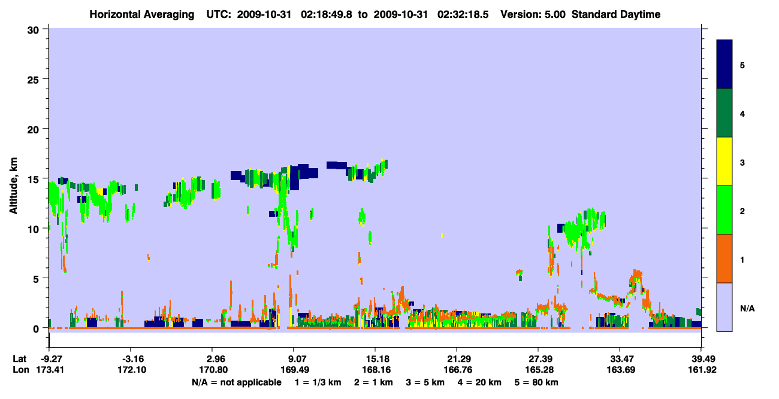Click the bright green level 2 color swatch
This screenshot has height=399, width=779.
point(724,210)
